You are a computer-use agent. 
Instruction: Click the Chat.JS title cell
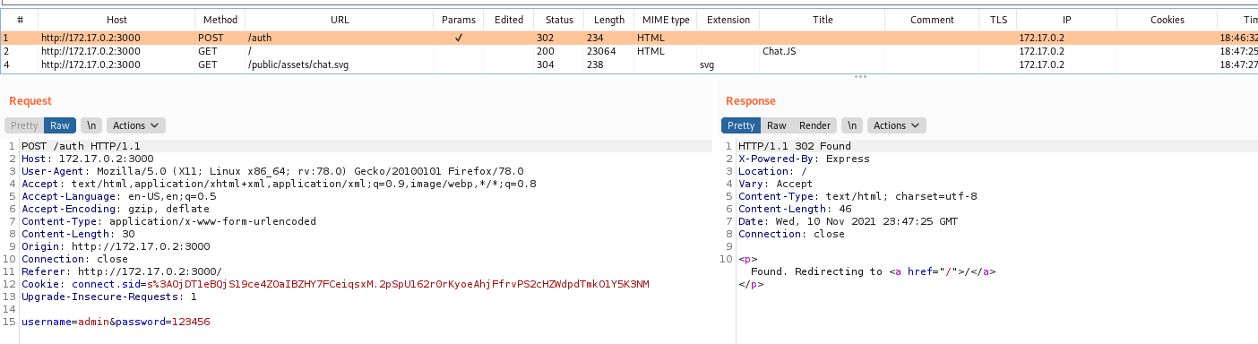[779, 52]
